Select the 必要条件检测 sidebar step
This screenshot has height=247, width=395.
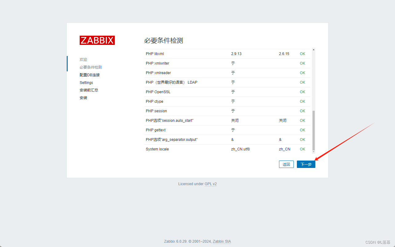91,67
